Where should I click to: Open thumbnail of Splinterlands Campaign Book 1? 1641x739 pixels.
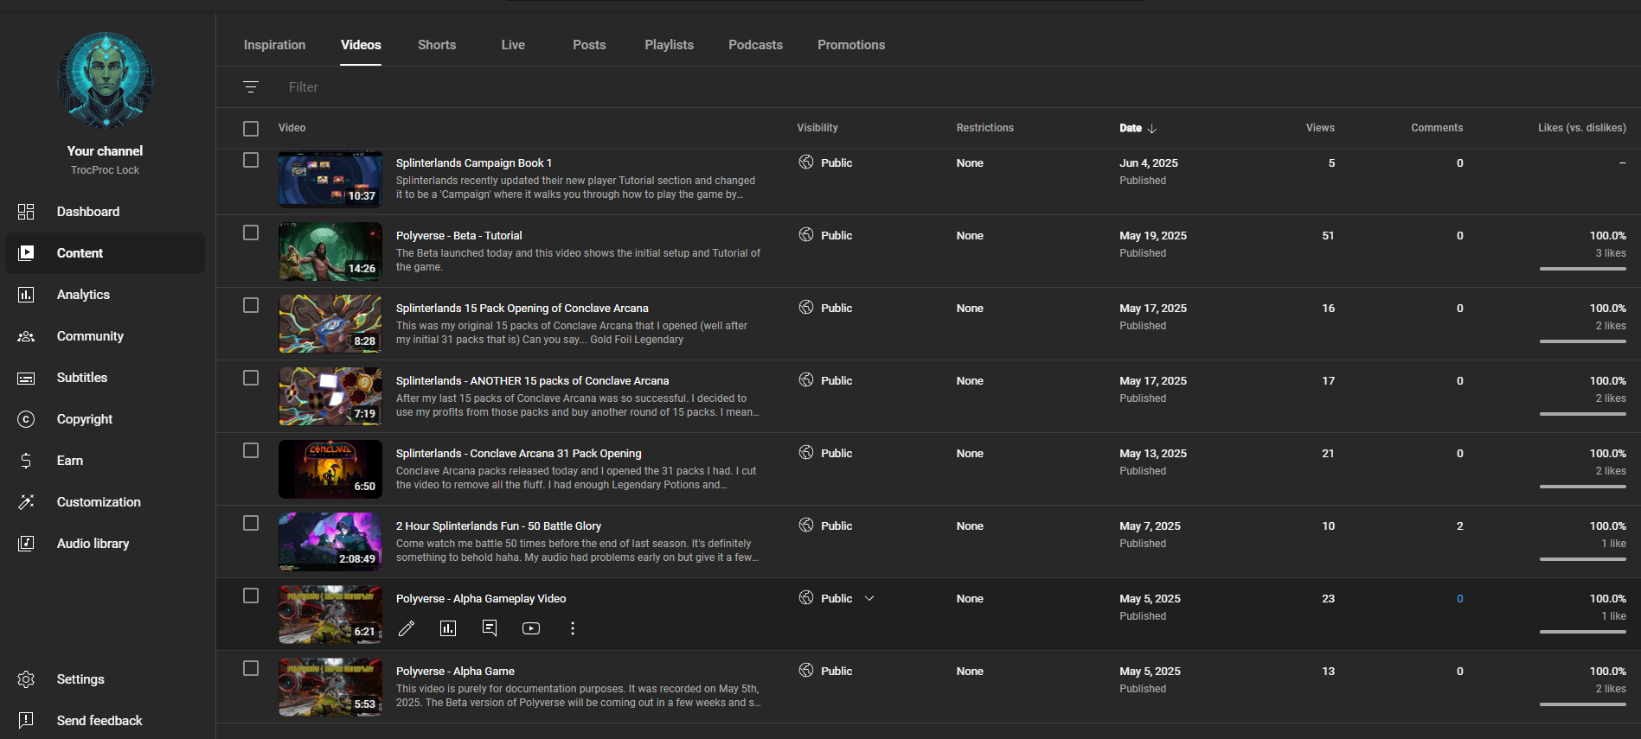point(330,180)
